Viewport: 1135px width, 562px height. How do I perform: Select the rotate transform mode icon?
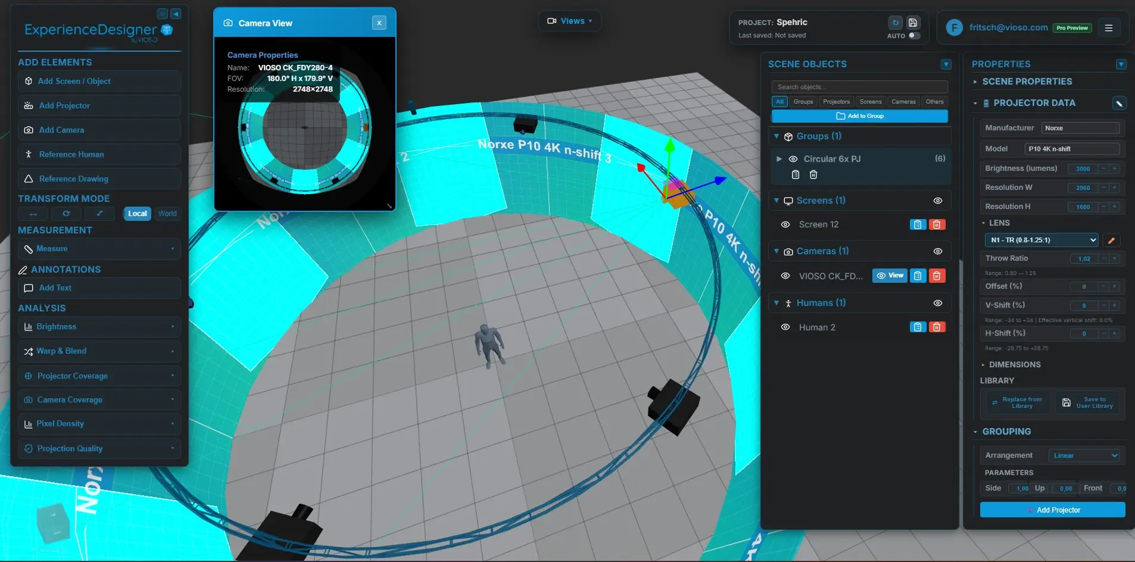tap(66, 214)
